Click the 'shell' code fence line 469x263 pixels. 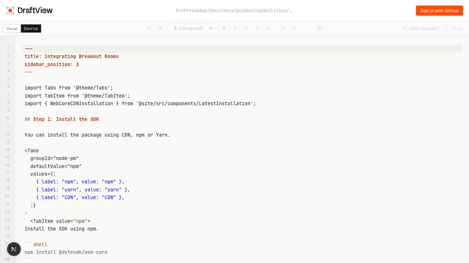pyautogui.click(x=36, y=245)
